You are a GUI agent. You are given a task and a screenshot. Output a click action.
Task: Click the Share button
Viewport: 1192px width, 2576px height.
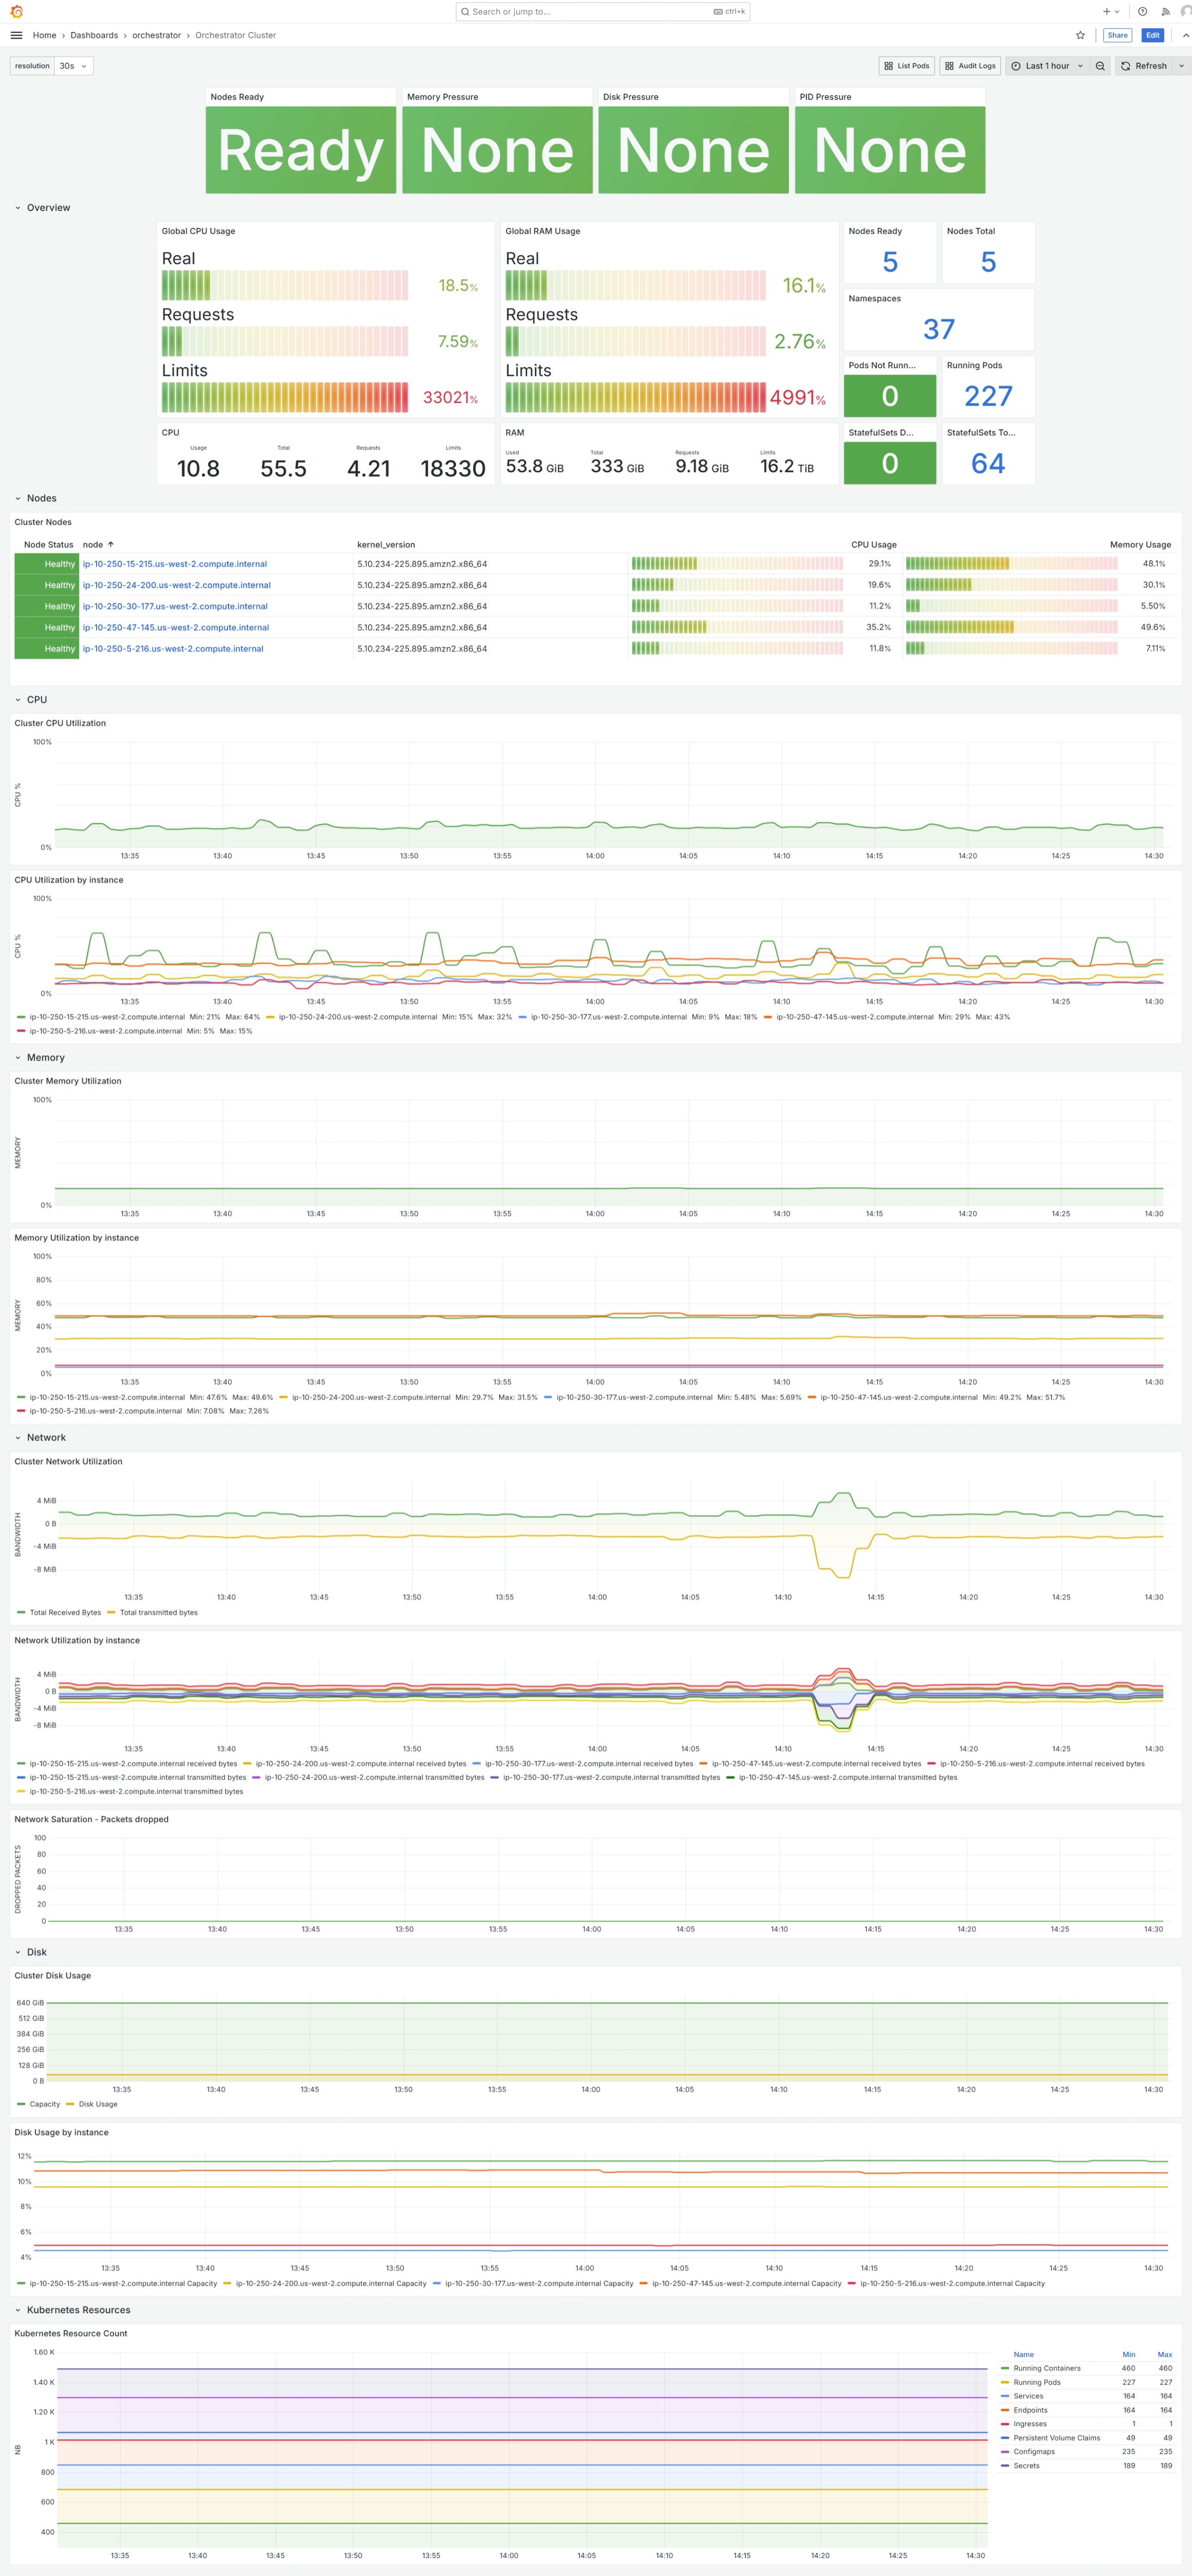[1117, 35]
